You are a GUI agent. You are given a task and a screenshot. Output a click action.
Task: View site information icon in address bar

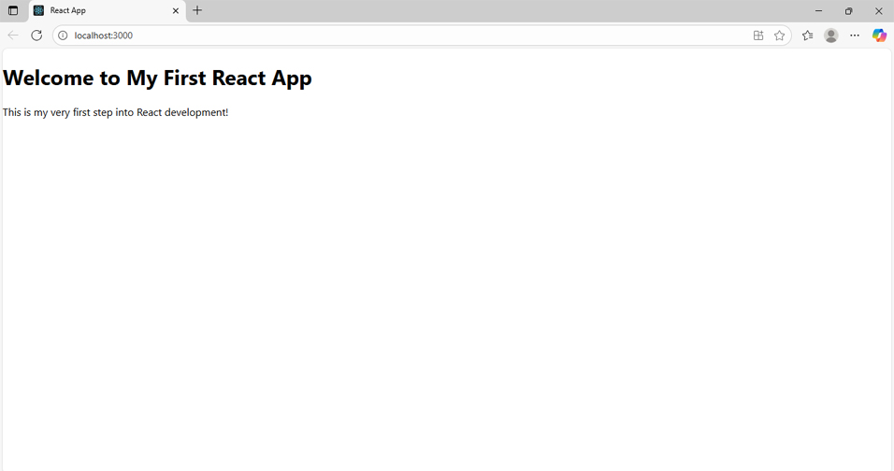click(63, 36)
